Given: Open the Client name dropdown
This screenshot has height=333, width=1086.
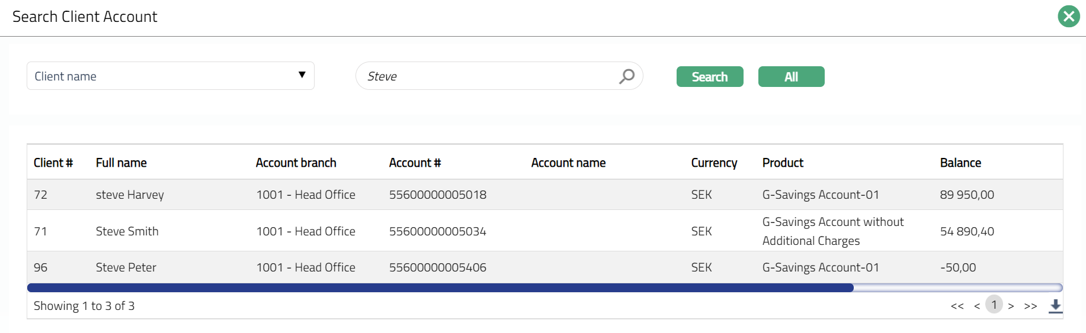Looking at the screenshot, I should coord(170,76).
